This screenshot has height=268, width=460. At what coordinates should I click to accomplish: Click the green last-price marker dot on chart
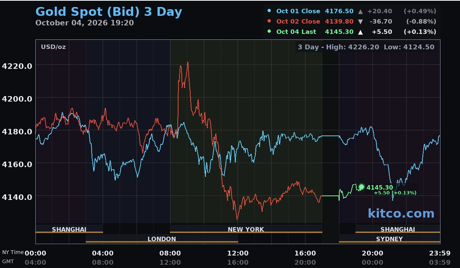pyautogui.click(x=361, y=187)
